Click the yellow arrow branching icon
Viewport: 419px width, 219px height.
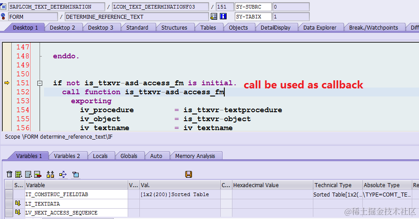63,175
